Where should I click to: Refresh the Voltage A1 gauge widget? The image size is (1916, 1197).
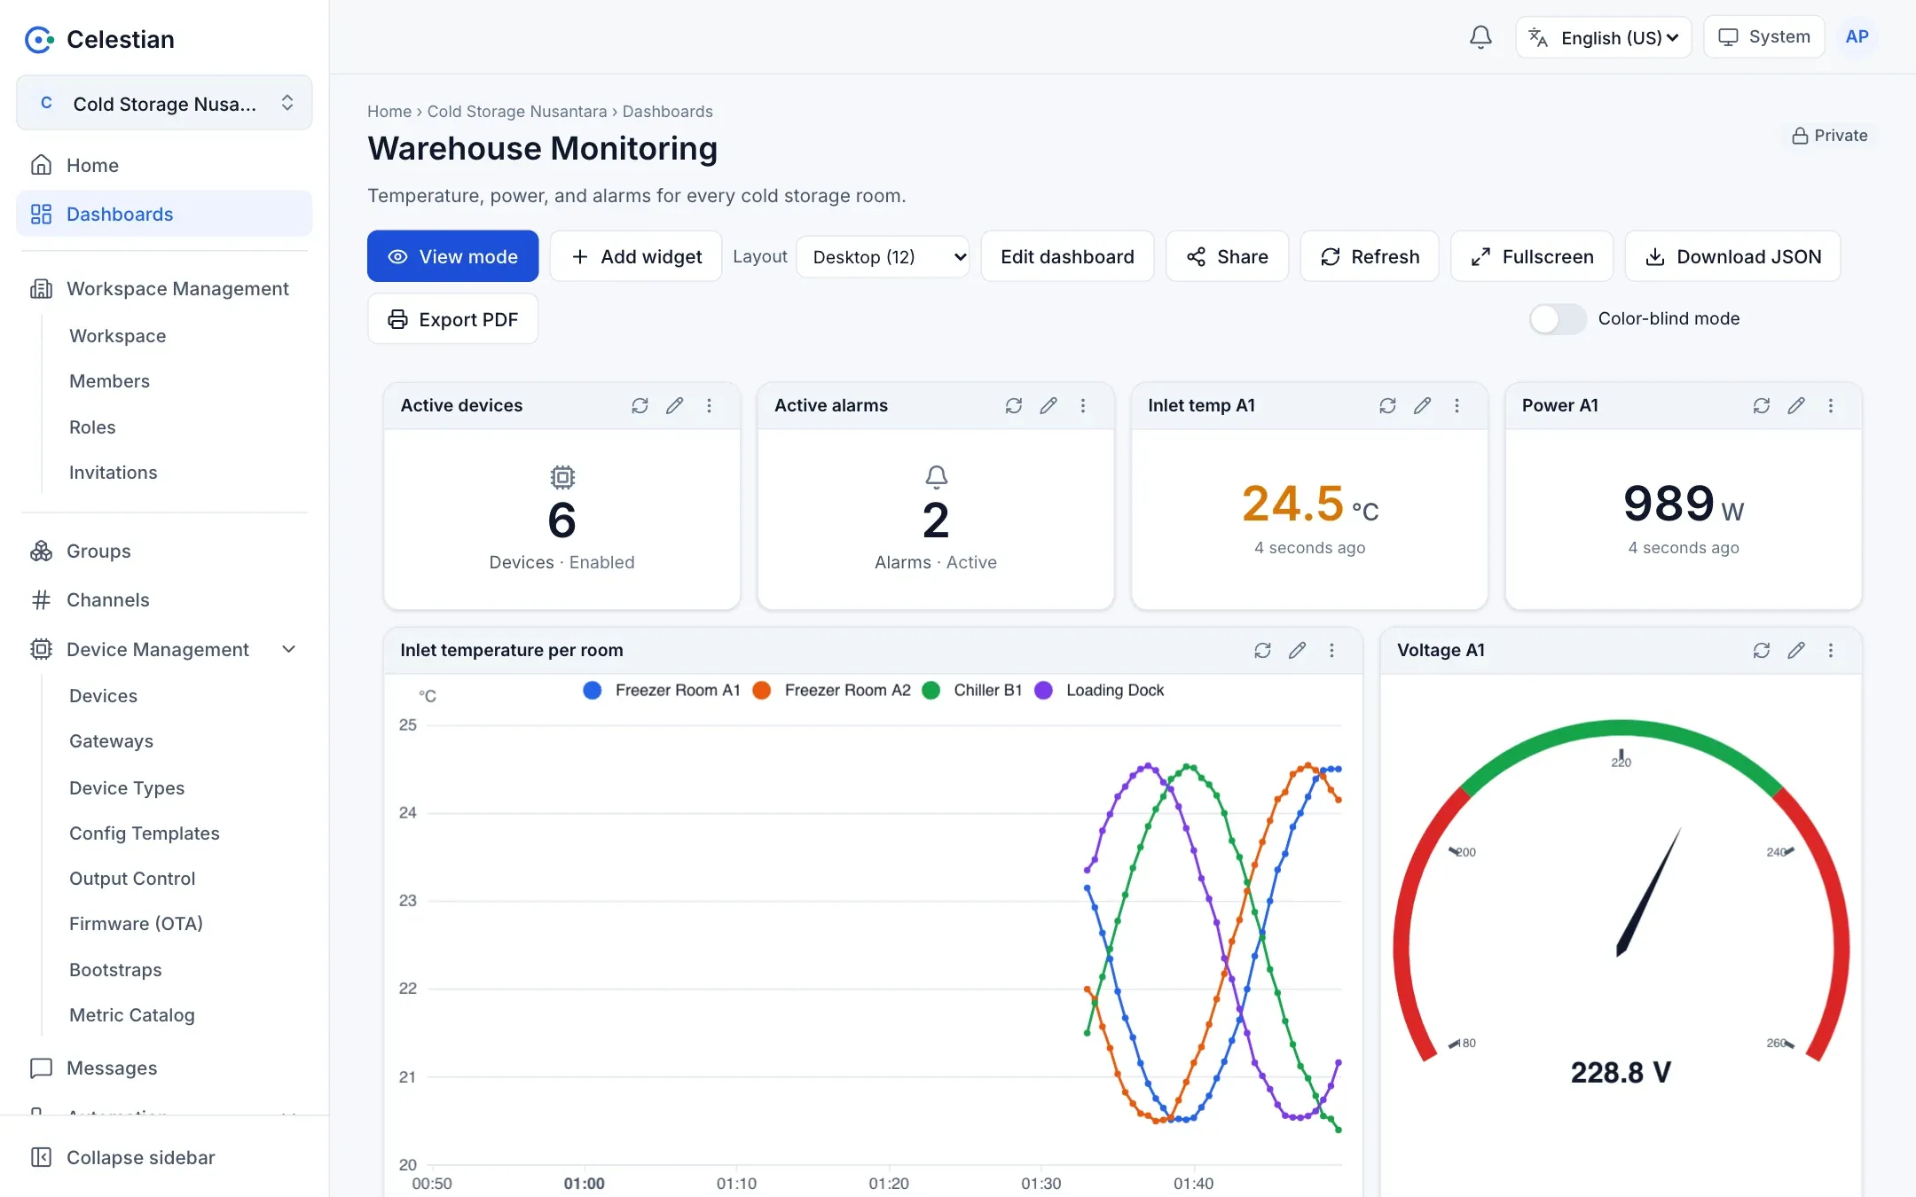(1762, 650)
